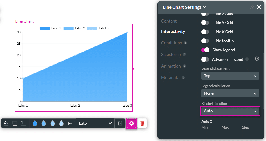Click the fill color paint bucket icon
Screen dimensions: 266x141
pyautogui.click(x=6, y=123)
